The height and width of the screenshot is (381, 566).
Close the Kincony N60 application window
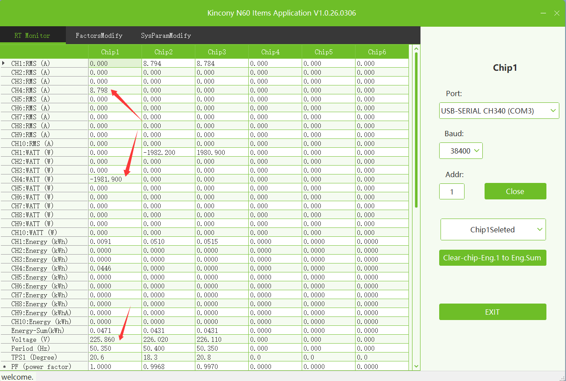pos(557,13)
